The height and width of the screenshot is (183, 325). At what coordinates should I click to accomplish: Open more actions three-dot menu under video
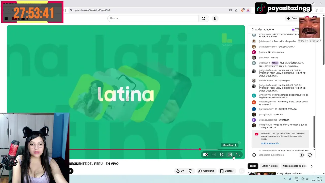click(x=242, y=171)
